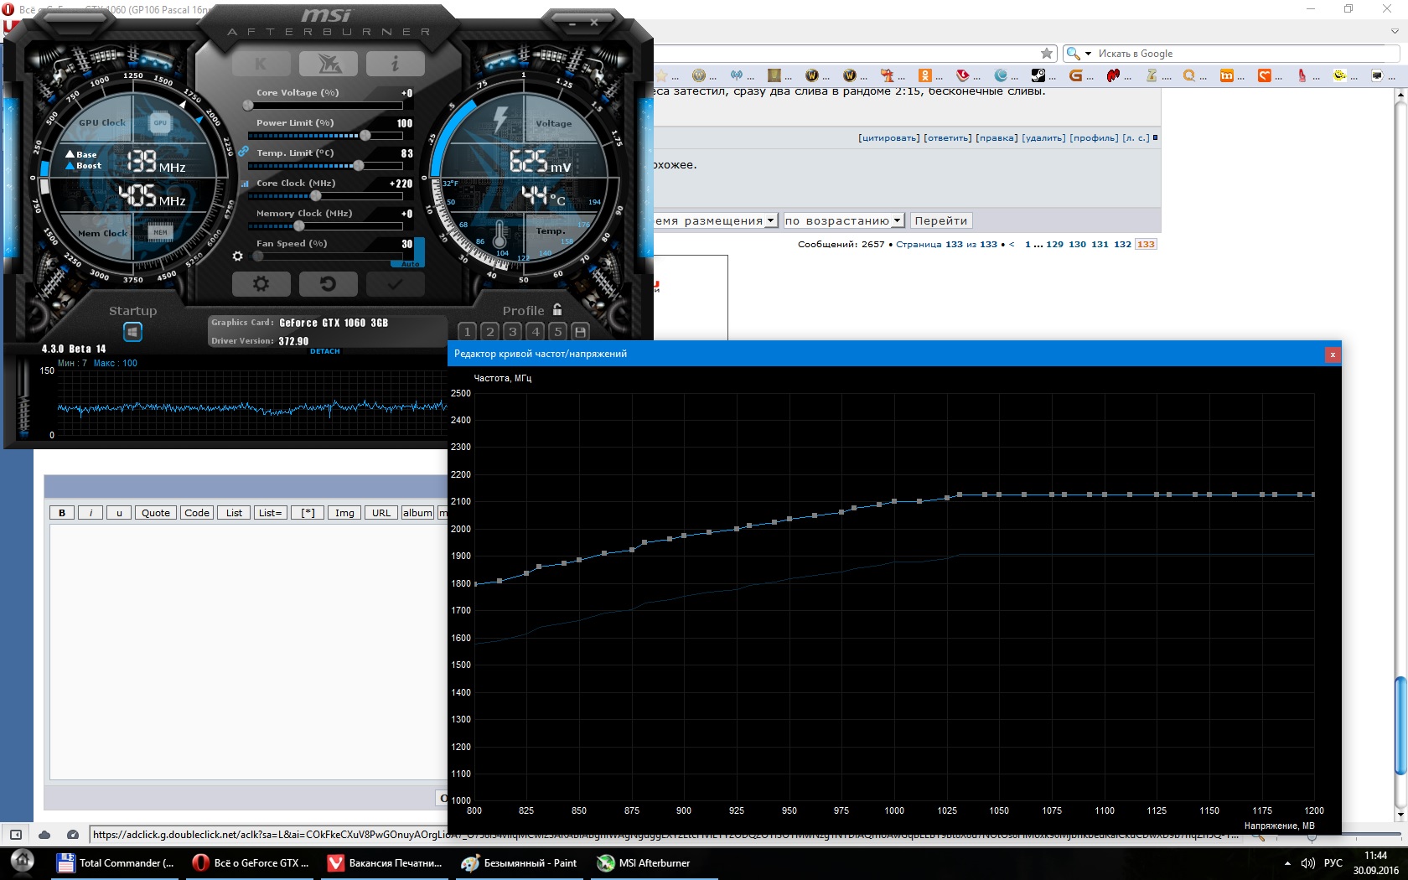Bookmark the page with the star icon
The image size is (1408, 880).
[x=1046, y=54]
